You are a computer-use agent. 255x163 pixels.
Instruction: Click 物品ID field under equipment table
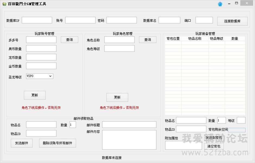pos(191,129)
